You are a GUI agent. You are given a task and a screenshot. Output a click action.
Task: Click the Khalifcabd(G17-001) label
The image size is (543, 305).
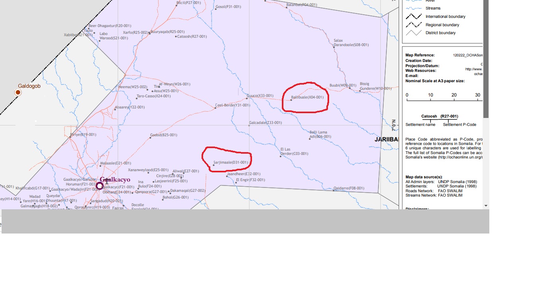pyautogui.click(x=33, y=188)
